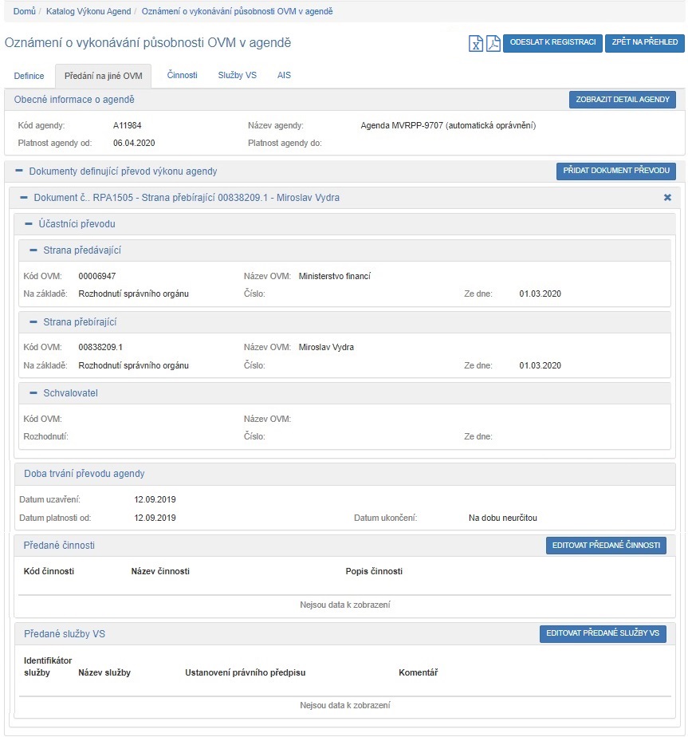Collapse the Dokumenty definující převod výkonu agendy section

[x=18, y=171]
